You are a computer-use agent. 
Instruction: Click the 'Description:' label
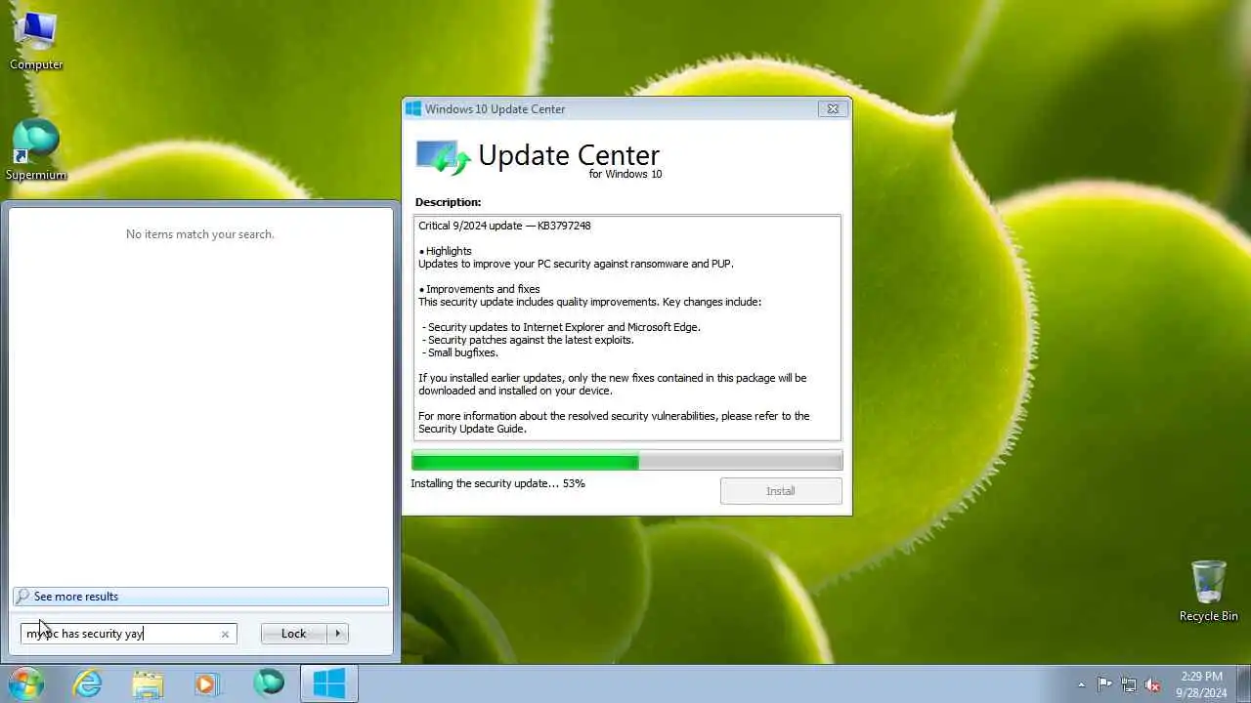448,202
